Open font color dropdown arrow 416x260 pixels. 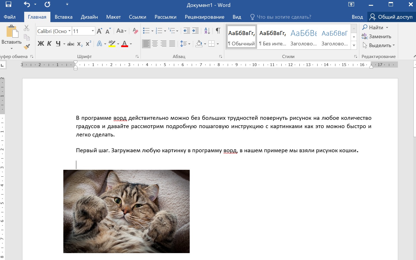click(131, 44)
